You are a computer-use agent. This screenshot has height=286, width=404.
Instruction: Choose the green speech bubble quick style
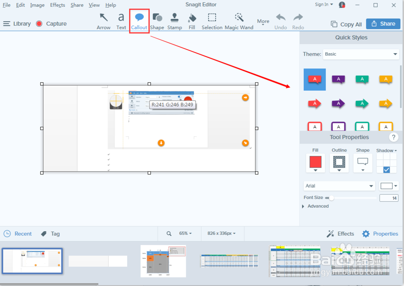(x=362, y=79)
